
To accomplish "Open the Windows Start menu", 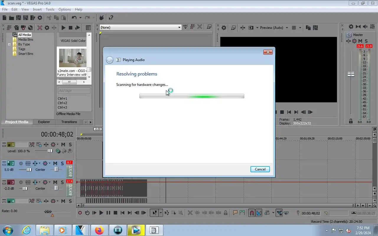I will [7, 230].
